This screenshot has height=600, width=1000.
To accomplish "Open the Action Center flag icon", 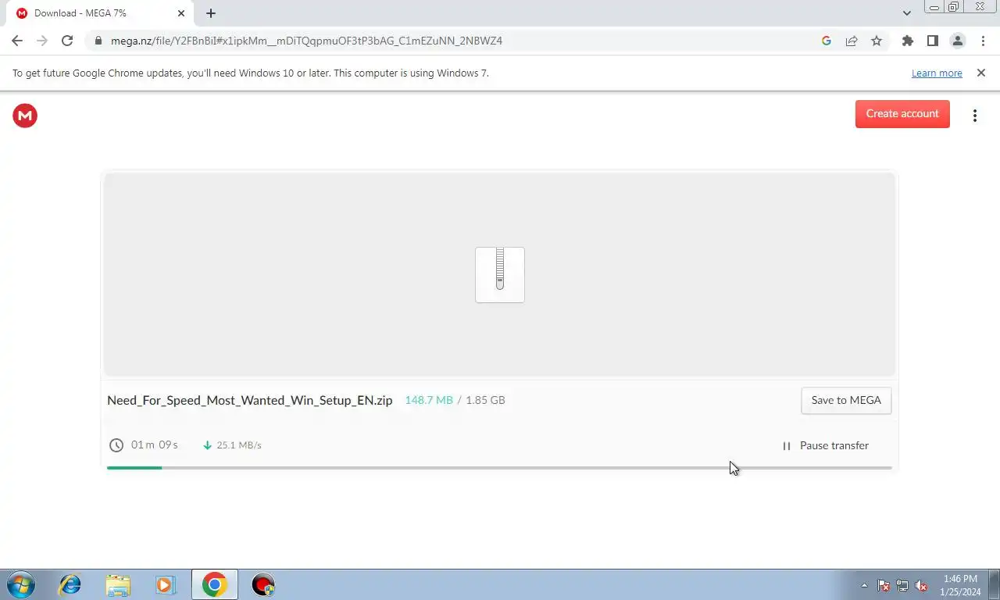I will (884, 585).
